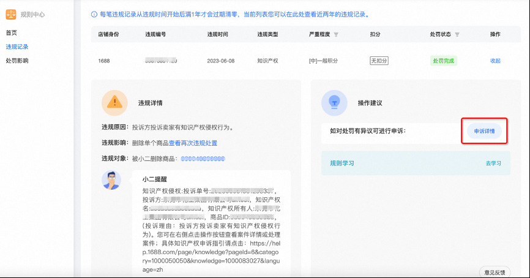This screenshot has height=278, width=530.
Task: Click the green 处罚完成 status tag
Action: point(443,61)
